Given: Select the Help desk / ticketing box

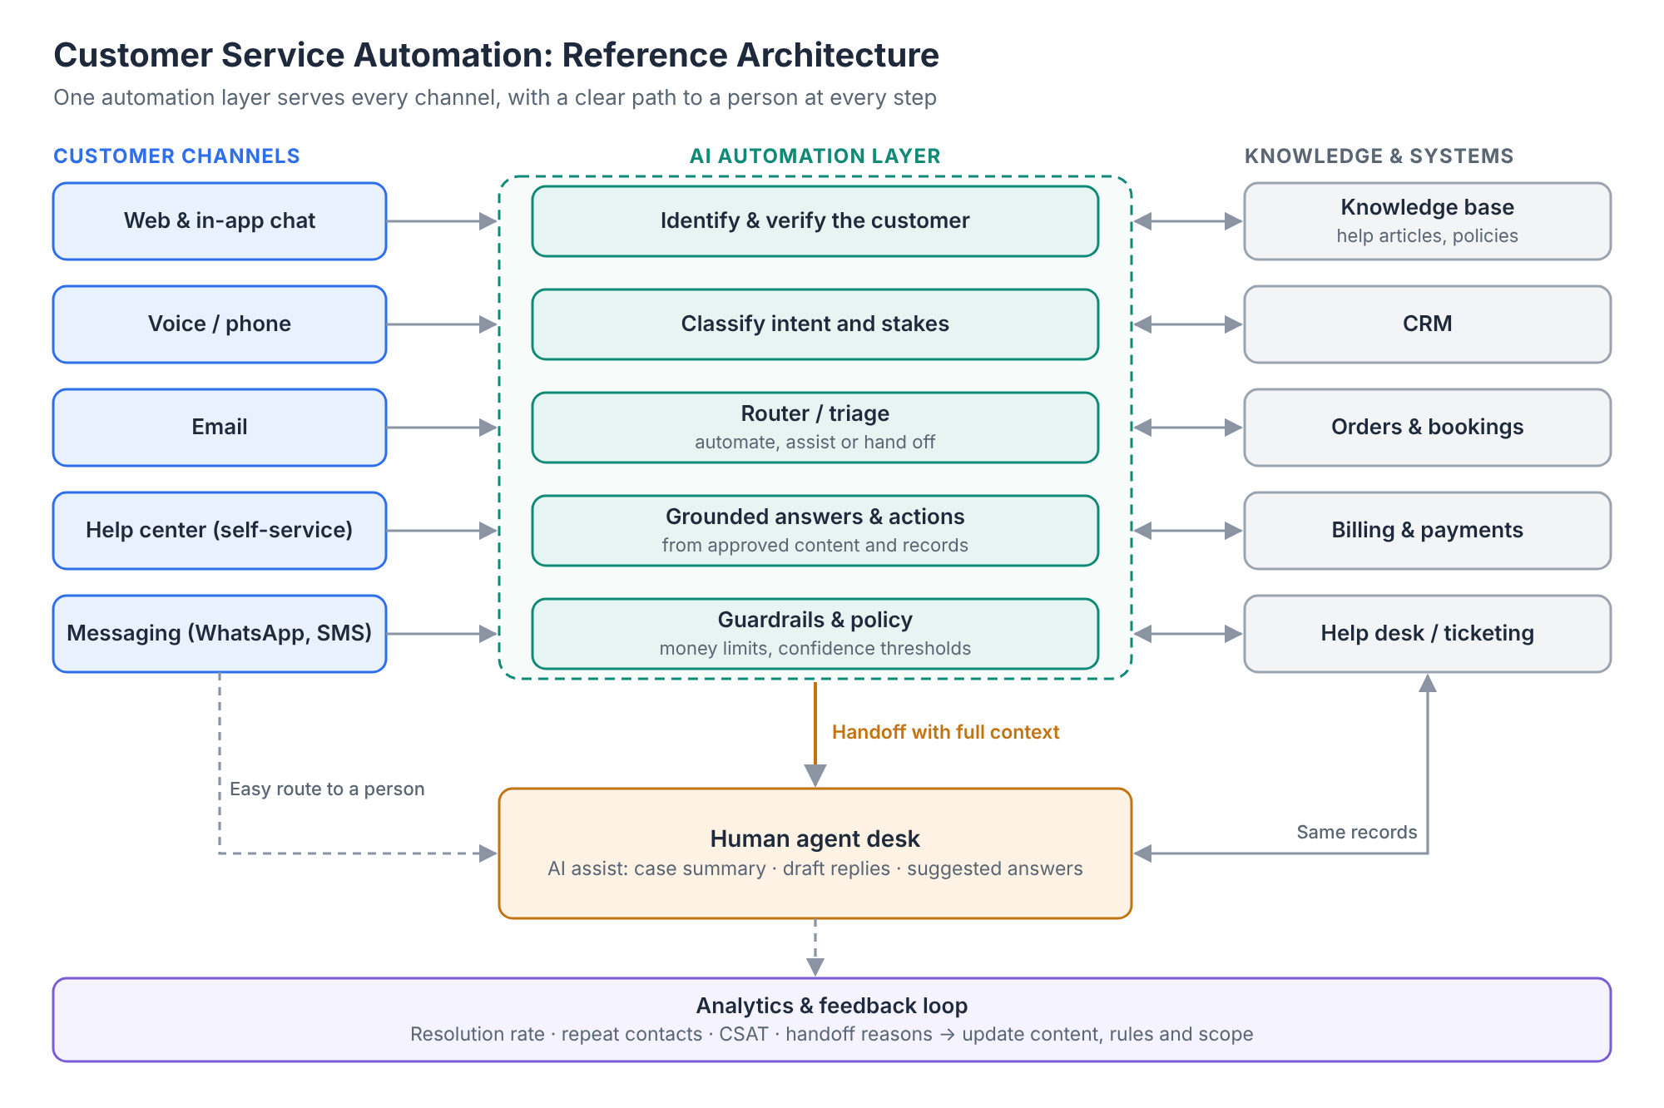Looking at the screenshot, I should (x=1428, y=634).
